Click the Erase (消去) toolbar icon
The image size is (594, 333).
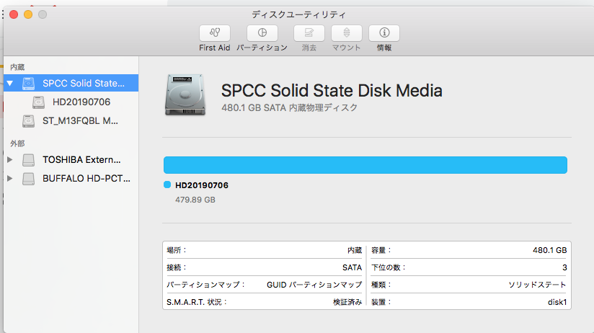309,32
